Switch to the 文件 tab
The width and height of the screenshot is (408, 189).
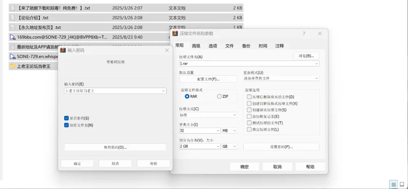coord(229,46)
